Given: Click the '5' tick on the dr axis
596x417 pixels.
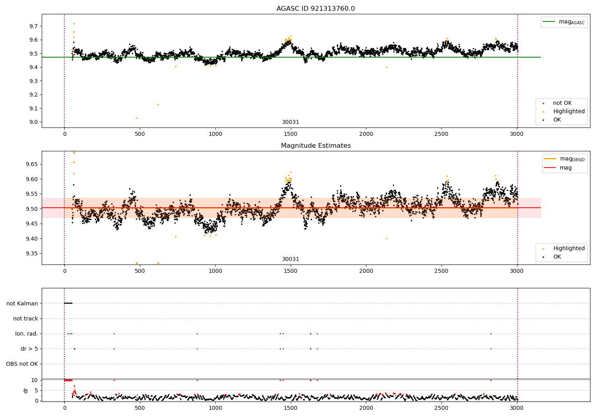Looking at the screenshot, I should pos(37,390).
